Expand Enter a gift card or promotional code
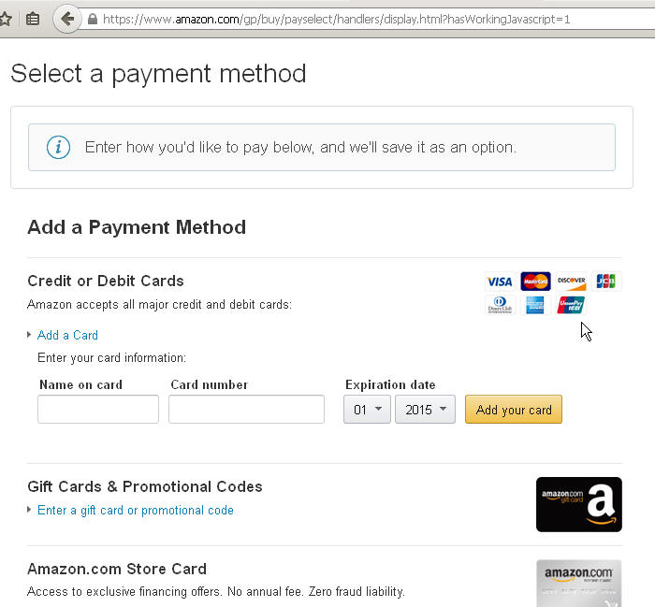 click(136, 510)
